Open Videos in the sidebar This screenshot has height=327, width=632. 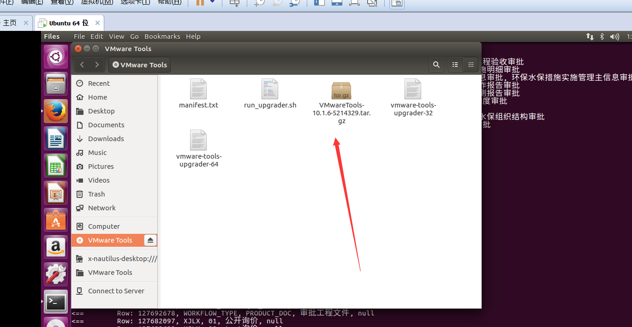(x=114, y=180)
